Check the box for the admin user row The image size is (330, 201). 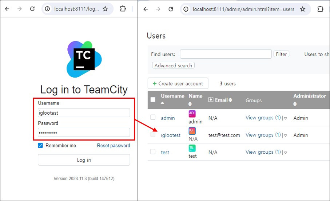(x=153, y=117)
